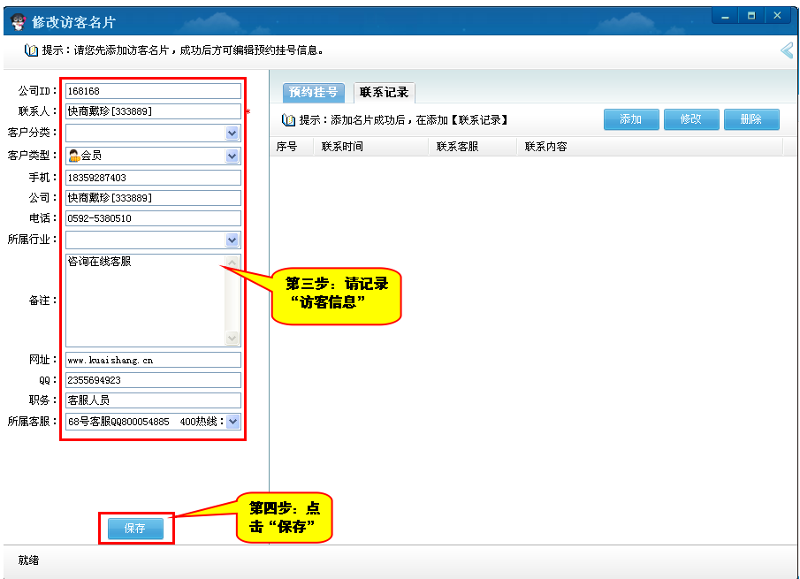Switch to the 预约挂号 tab
The image size is (800, 579).
[314, 93]
